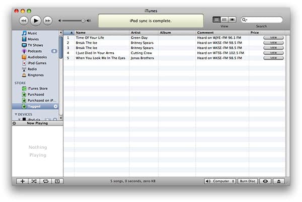The image size is (302, 202).
Task: Sort by the Artist column
Action: click(x=143, y=33)
